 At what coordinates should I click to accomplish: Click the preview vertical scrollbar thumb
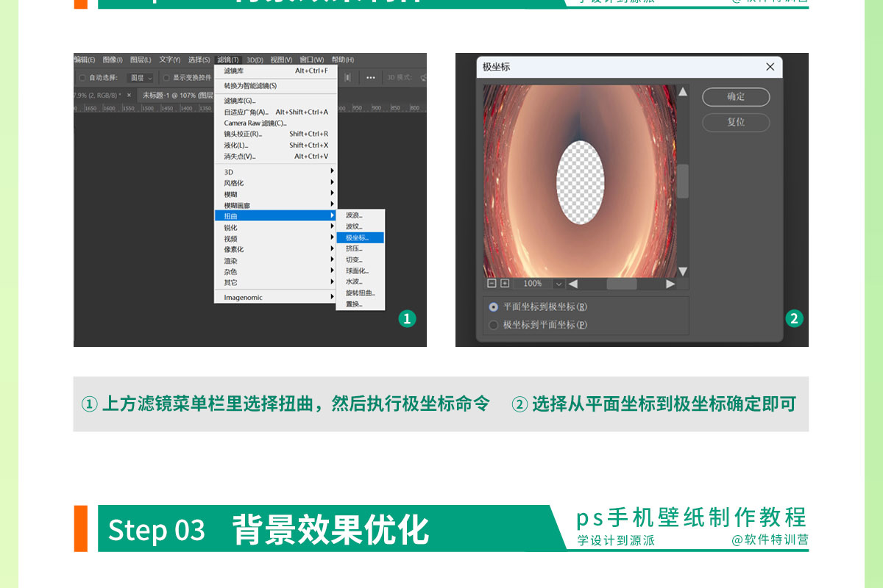(683, 181)
